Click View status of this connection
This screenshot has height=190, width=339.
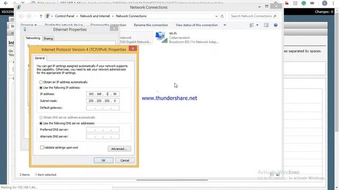pyautogui.click(x=197, y=25)
